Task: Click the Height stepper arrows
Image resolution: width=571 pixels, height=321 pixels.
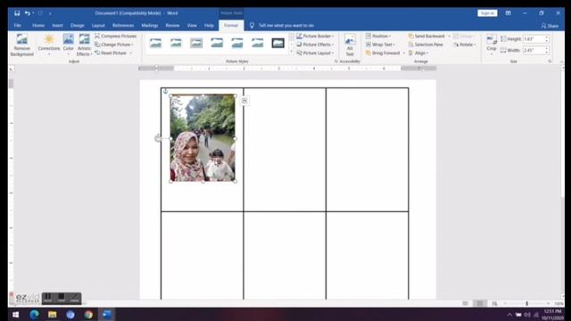Action: 547,39
